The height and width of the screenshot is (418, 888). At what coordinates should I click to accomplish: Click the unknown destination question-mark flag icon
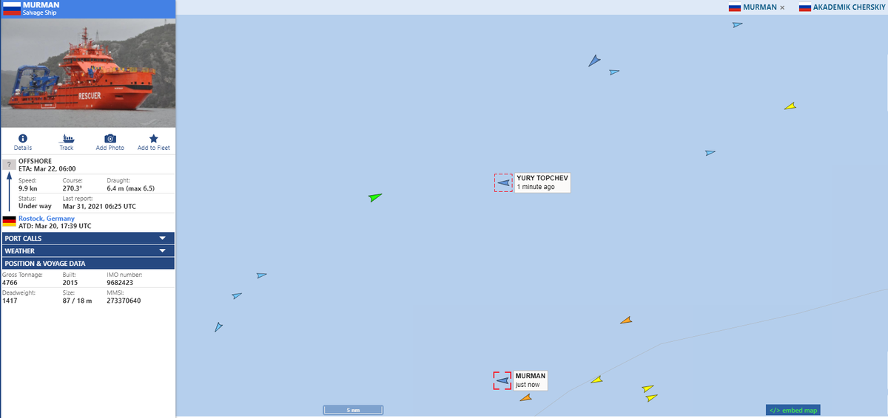tap(9, 164)
